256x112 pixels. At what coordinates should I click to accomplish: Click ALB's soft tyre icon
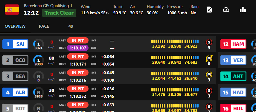coord(209,91)
